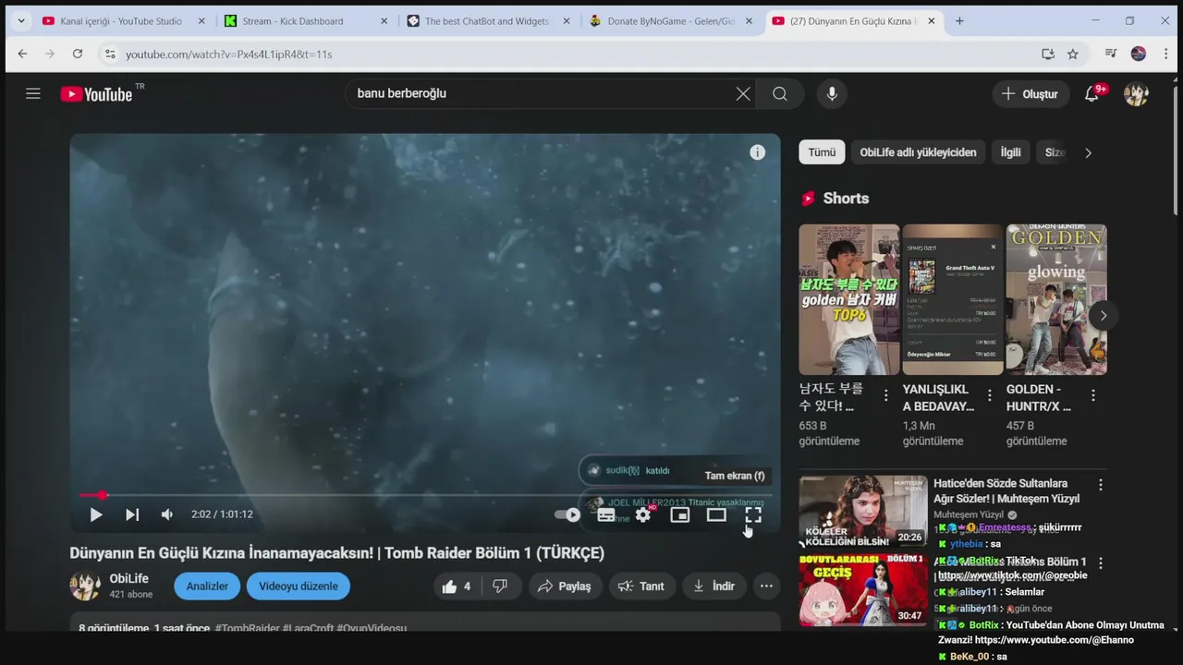Mute the video volume
The image size is (1183, 665).
click(167, 514)
